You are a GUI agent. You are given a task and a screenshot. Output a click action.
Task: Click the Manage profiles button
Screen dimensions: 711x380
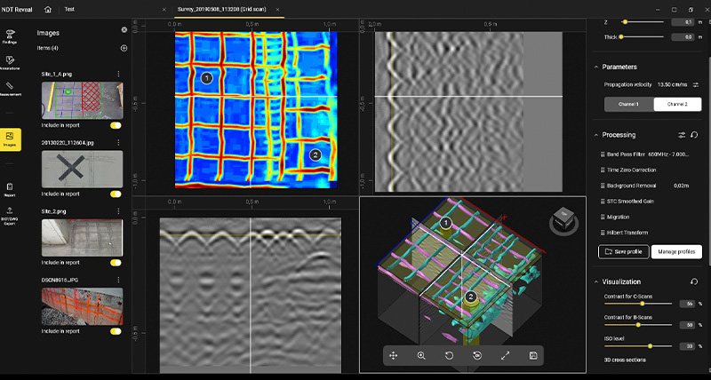676,251
